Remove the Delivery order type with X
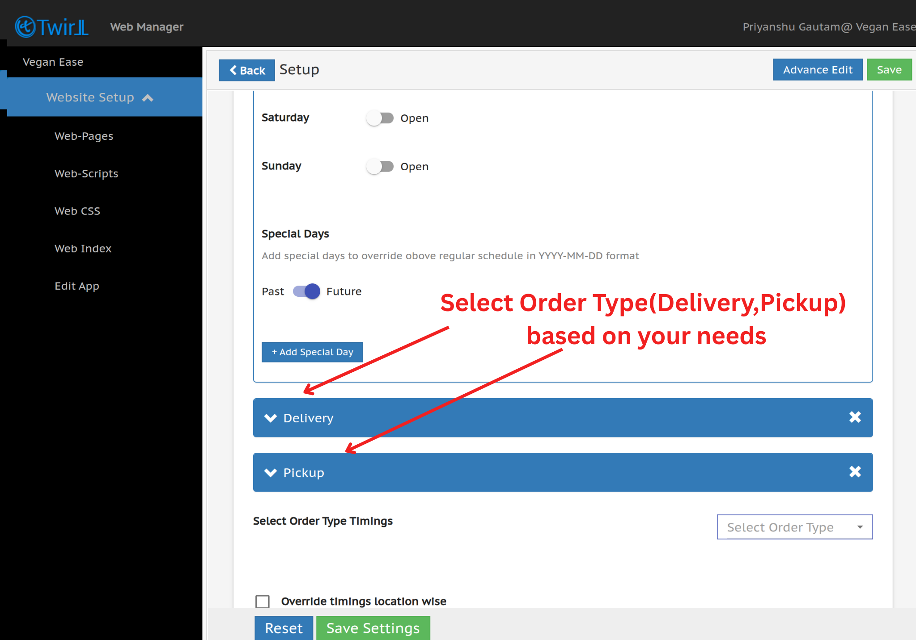916x640 pixels. pos(855,417)
